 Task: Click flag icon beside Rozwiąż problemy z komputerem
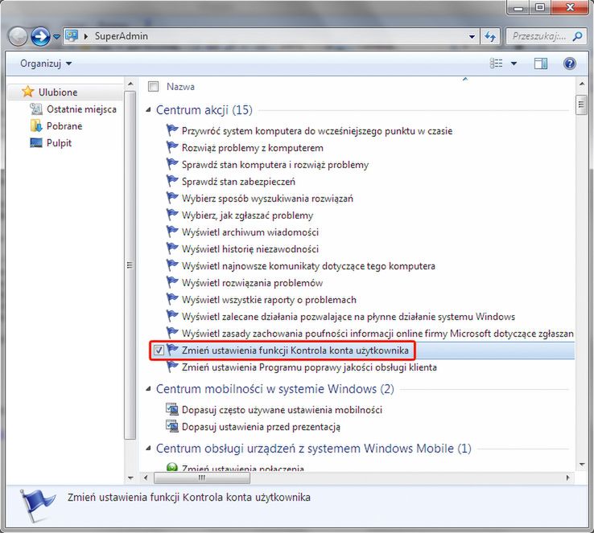coord(172,147)
